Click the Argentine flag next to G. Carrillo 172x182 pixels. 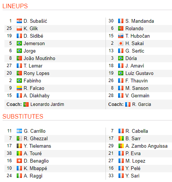19,131
